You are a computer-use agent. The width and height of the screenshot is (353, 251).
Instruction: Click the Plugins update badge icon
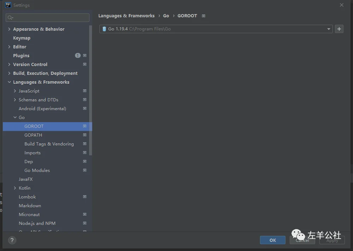click(x=78, y=55)
